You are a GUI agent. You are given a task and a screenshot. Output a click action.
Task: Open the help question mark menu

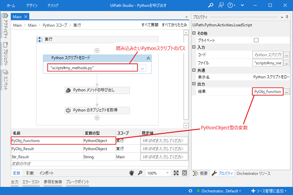click(231, 5)
